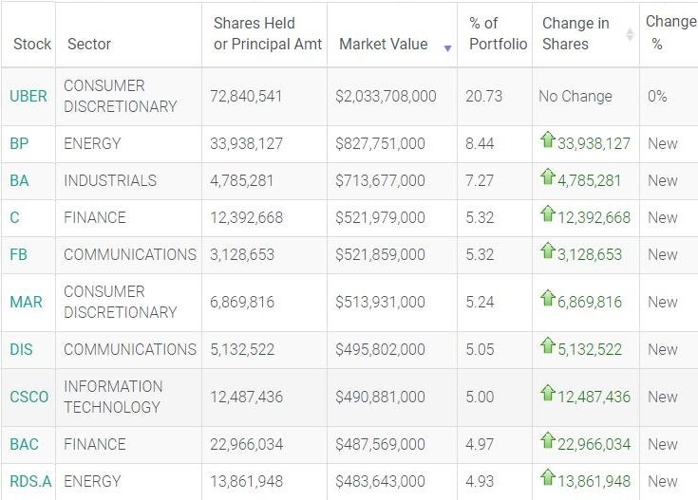Click the green arrow in BAC row
The width and height of the screenshot is (698, 500).
[547, 441]
